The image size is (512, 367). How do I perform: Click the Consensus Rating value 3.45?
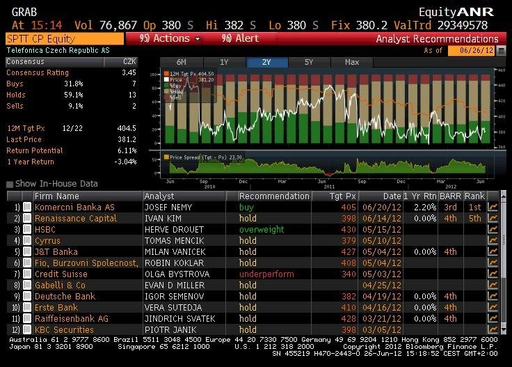129,72
